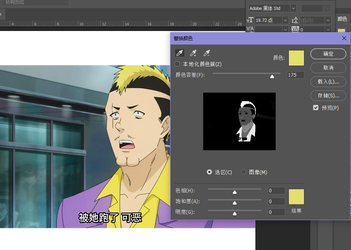Select the subtract-from-sample eyedropper
The width and height of the screenshot is (351, 250).
point(207,53)
